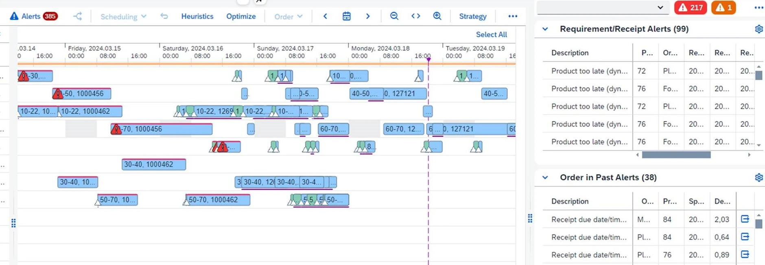765x265 pixels.
Task: Toggle the Alerts 385 panel button
Action: coord(33,16)
